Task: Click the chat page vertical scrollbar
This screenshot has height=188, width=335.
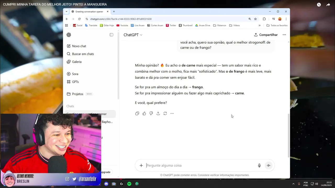Action: [289, 135]
